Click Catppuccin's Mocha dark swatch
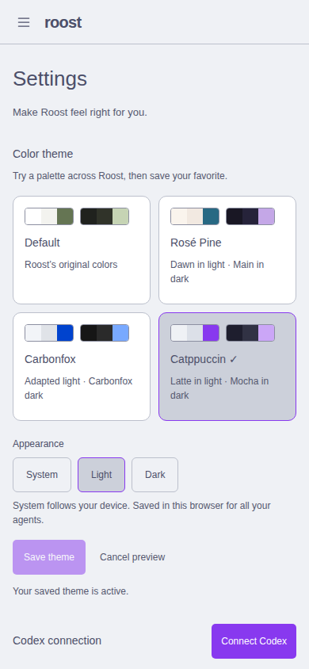This screenshot has width=309, height=669. [250, 333]
